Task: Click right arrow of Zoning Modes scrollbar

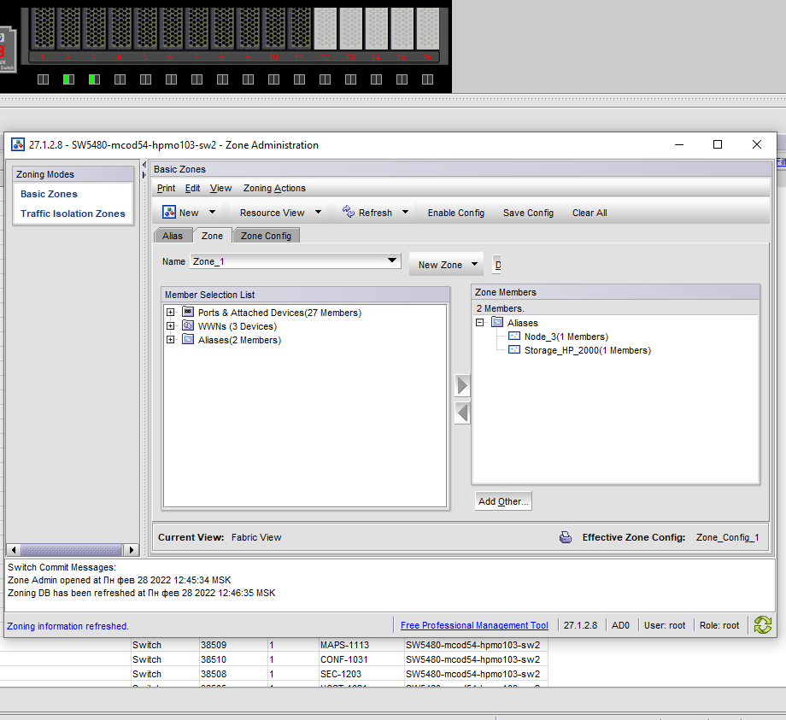Action: click(132, 550)
